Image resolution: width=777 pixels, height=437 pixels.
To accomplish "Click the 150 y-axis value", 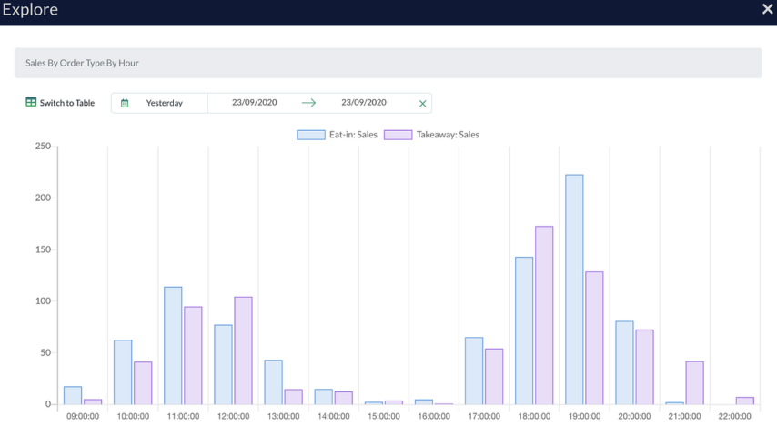I will (43, 249).
